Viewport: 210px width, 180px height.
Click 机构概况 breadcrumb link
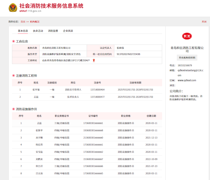[x=35, y=22]
